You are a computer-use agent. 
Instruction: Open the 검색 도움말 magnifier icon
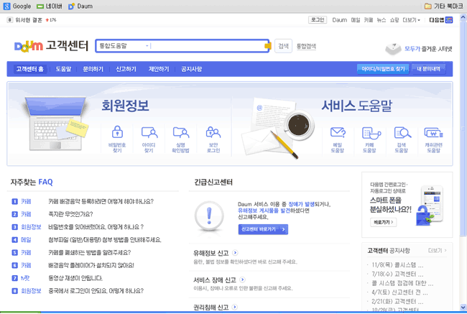tap(402, 132)
